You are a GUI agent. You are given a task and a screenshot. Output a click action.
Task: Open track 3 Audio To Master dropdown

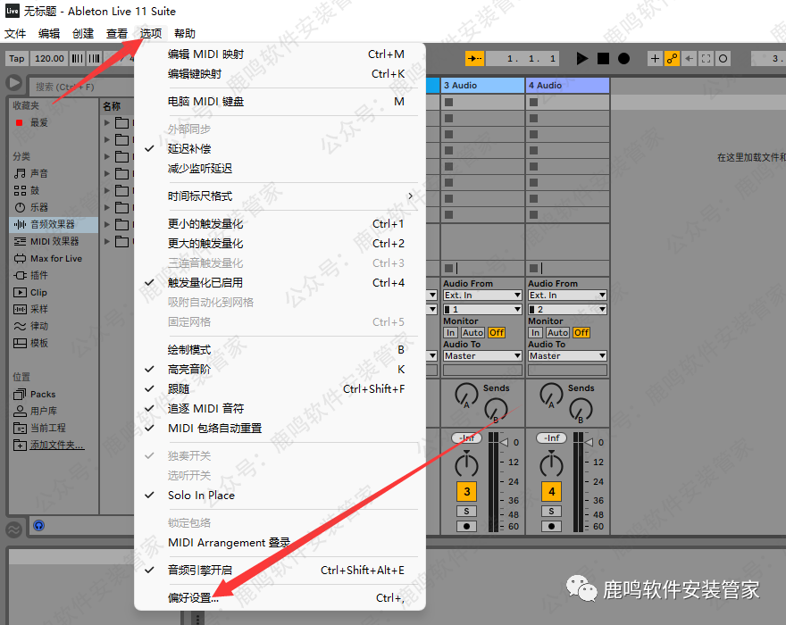[x=482, y=355]
